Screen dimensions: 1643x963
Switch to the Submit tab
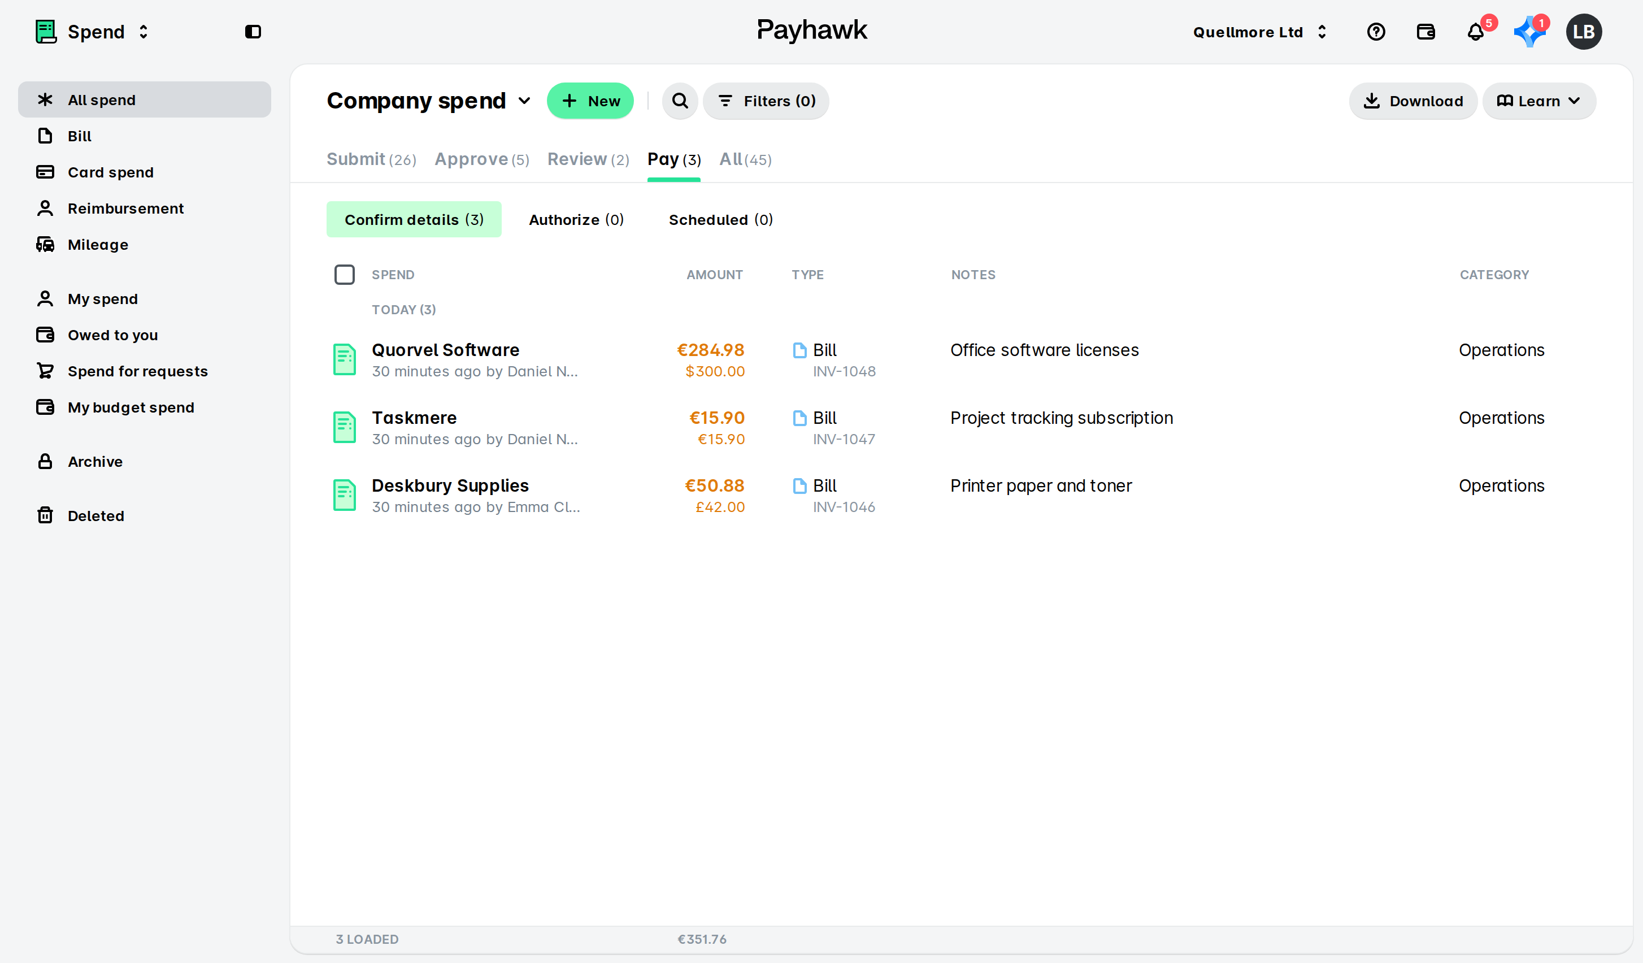click(371, 159)
